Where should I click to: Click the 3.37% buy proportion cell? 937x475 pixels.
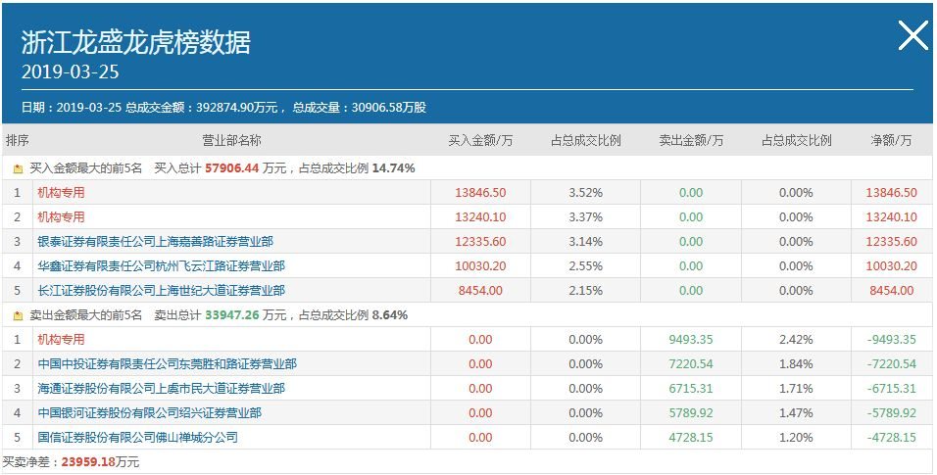tap(586, 216)
